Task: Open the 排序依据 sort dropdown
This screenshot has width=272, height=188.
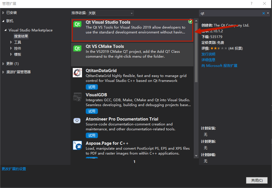Action: coord(111,13)
